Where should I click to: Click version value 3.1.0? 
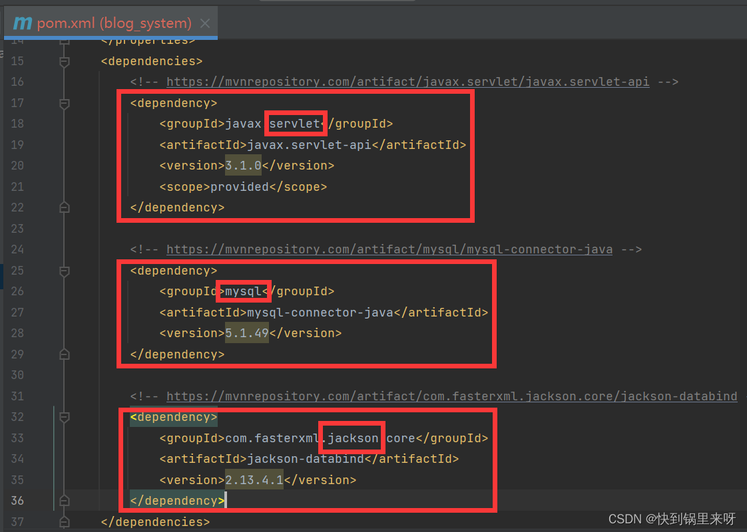[243, 166]
